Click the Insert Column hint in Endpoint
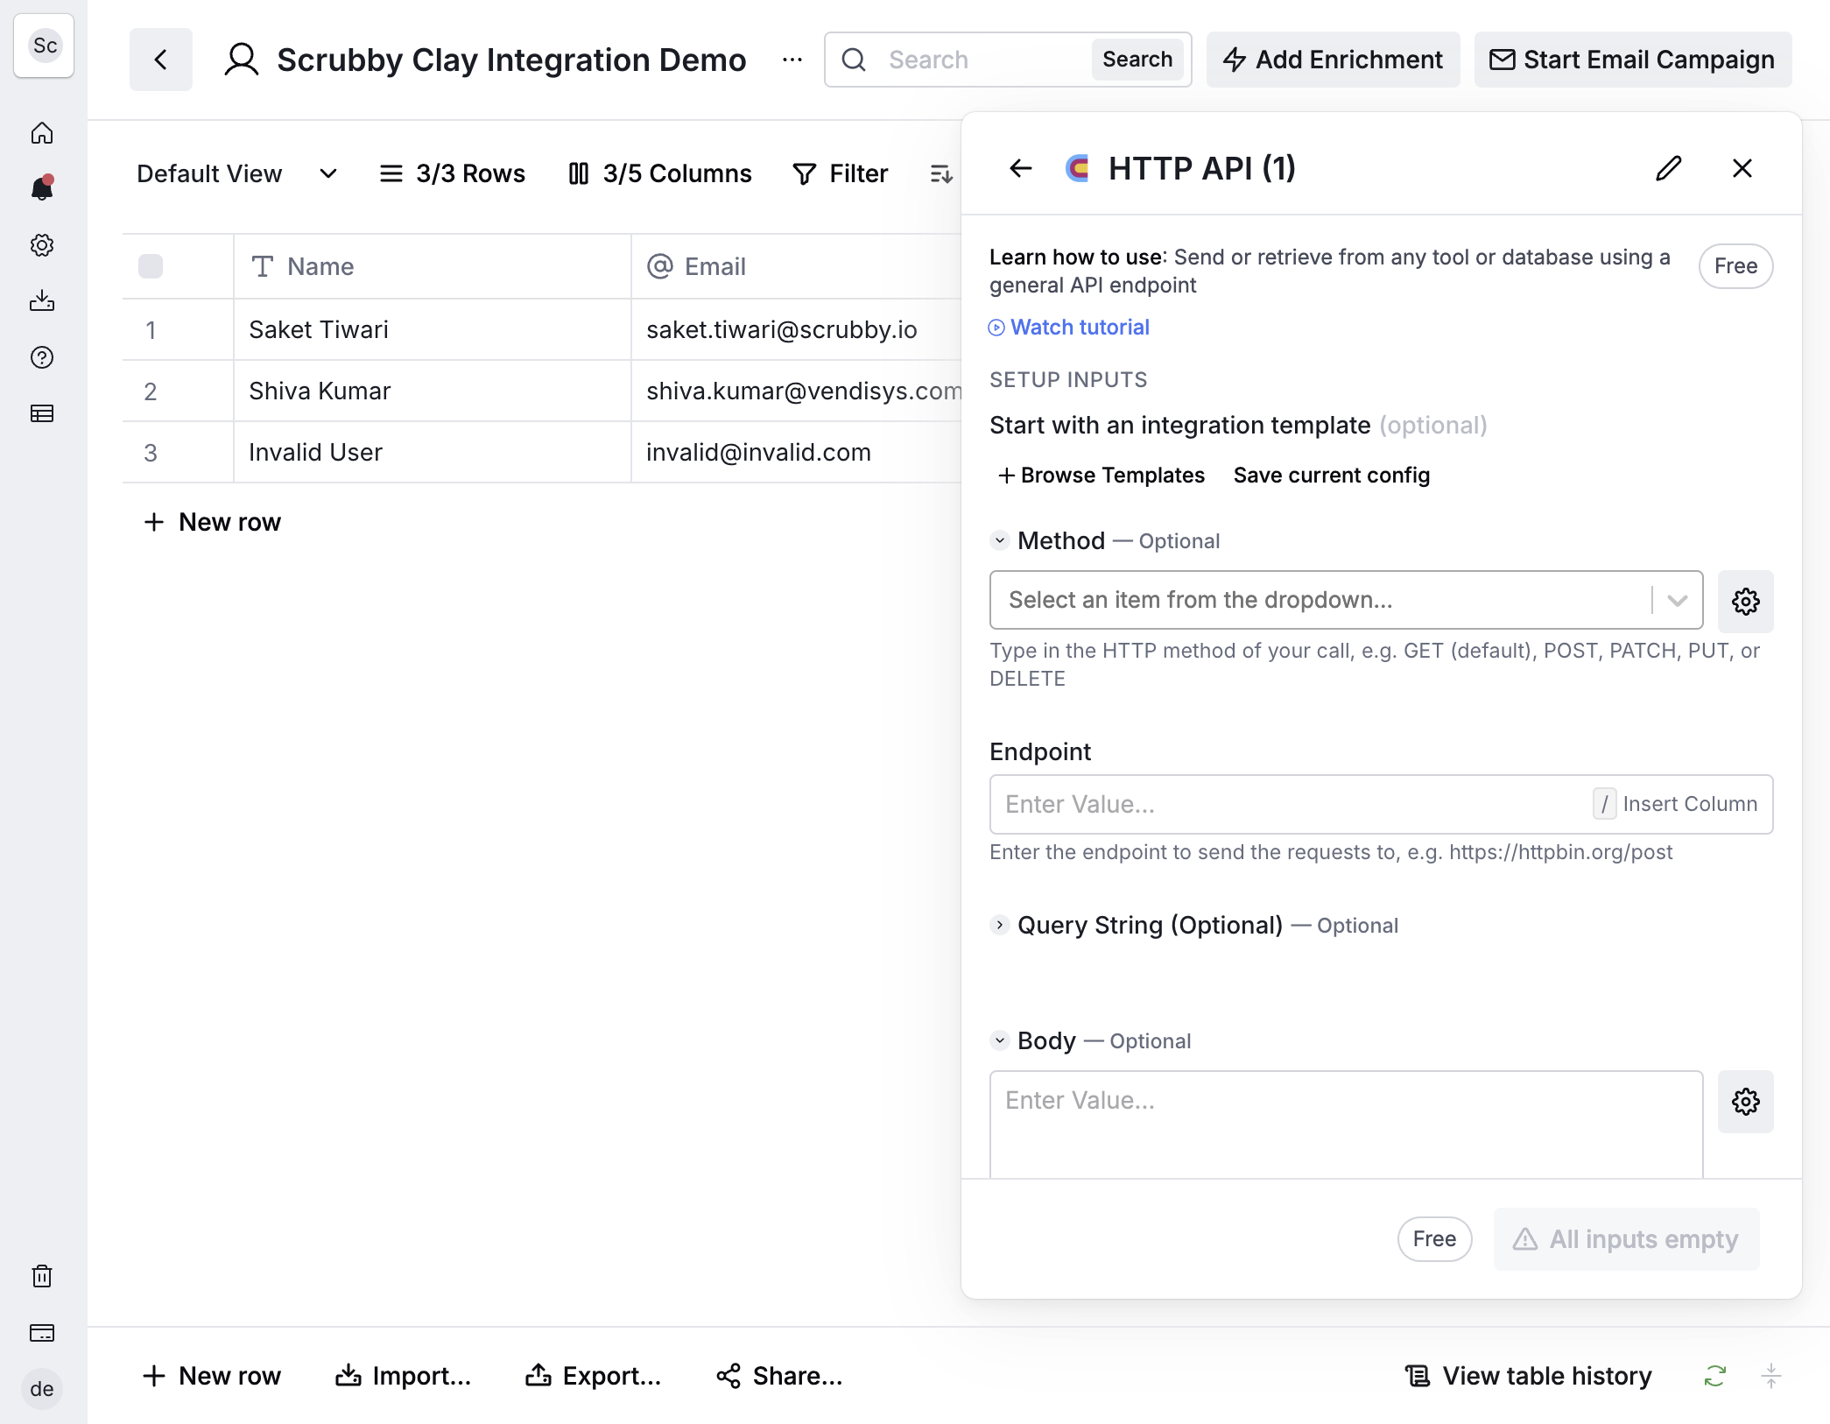This screenshot has height=1424, width=1830. point(1676,804)
